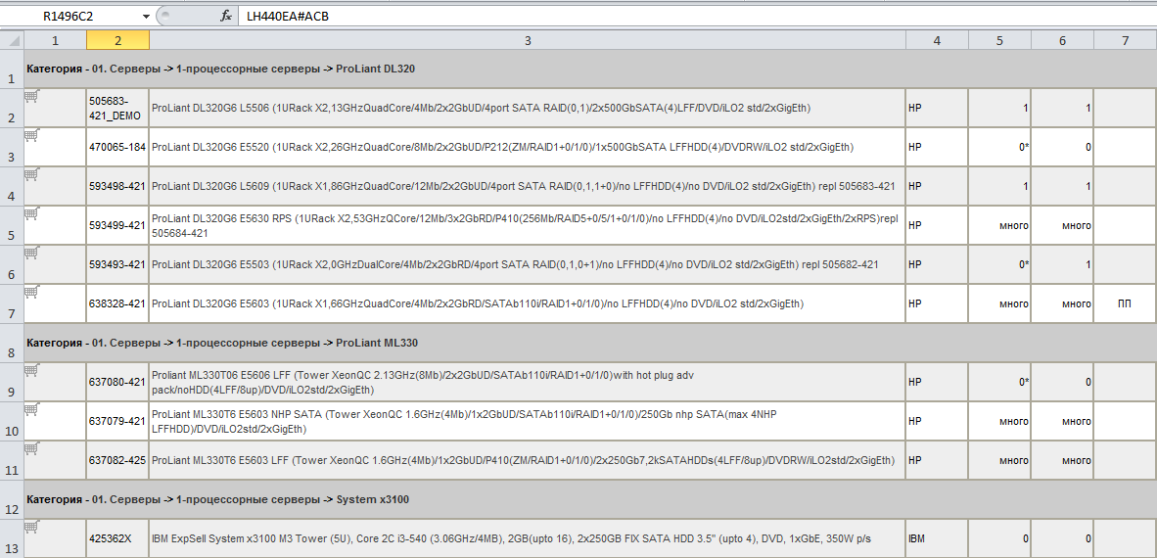
Task: Click description ProLiant ML330T6 E5603 NHP SATA
Action: coord(528,422)
